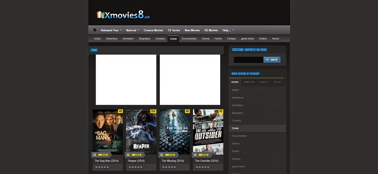Click the home icon in navigation bar
This screenshot has height=174, width=378.
coord(95,30)
